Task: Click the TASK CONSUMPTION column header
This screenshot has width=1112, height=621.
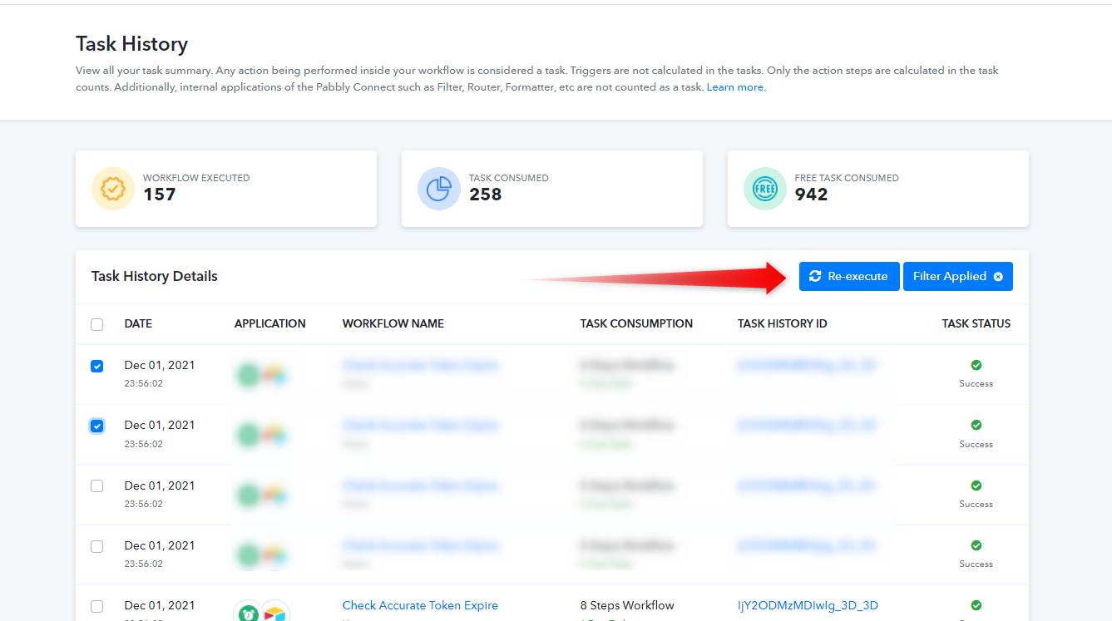Action: [636, 323]
